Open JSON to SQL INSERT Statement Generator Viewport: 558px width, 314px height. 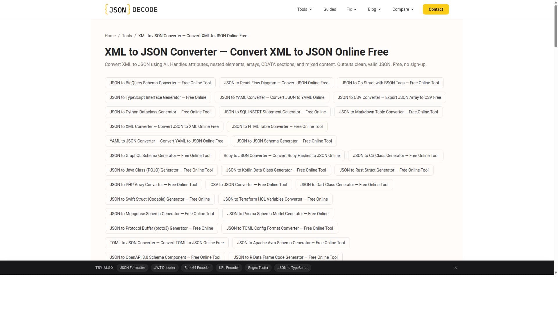tap(275, 112)
